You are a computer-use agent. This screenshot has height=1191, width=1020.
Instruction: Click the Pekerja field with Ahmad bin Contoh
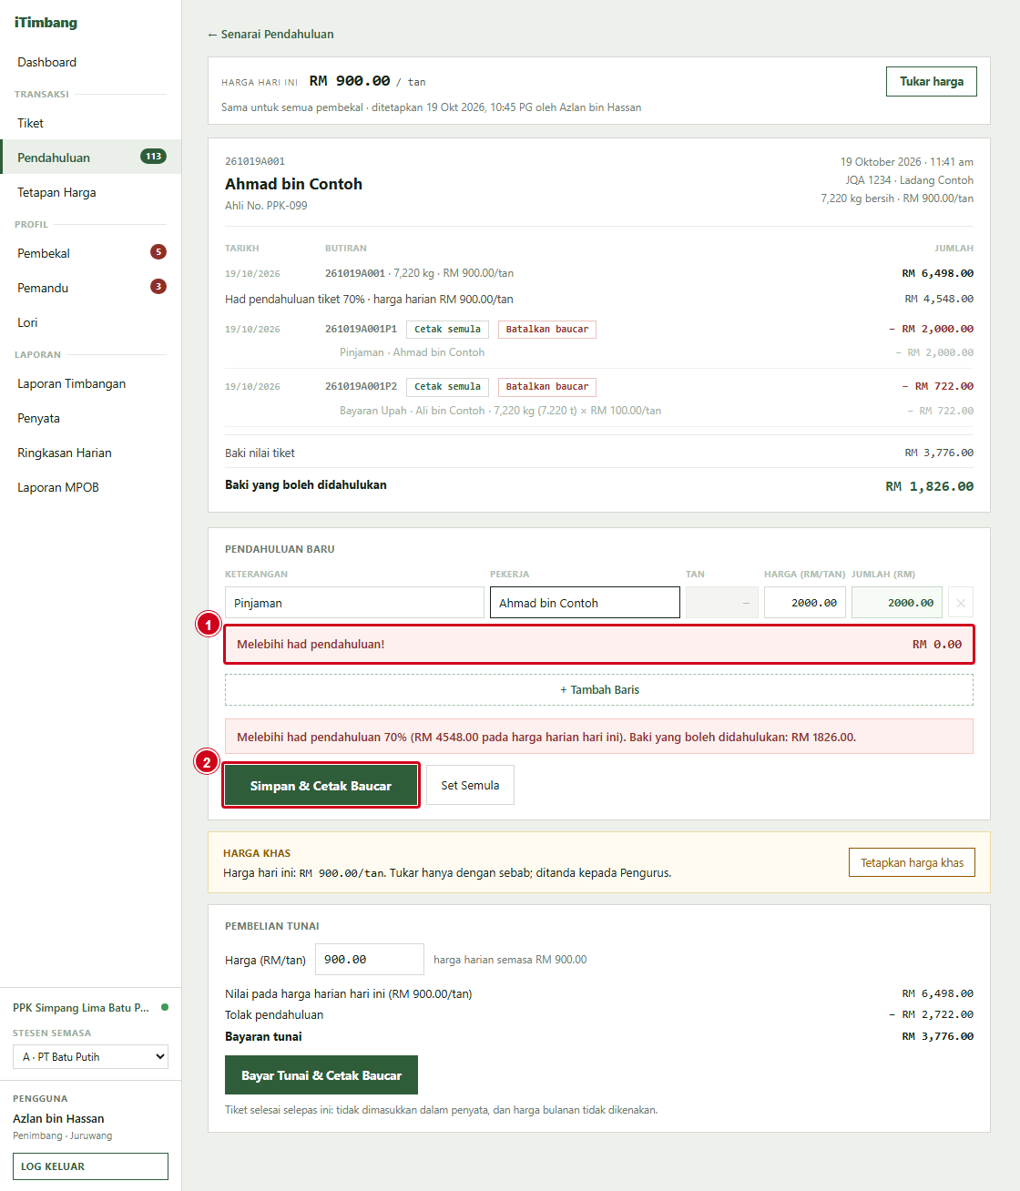[x=585, y=603]
